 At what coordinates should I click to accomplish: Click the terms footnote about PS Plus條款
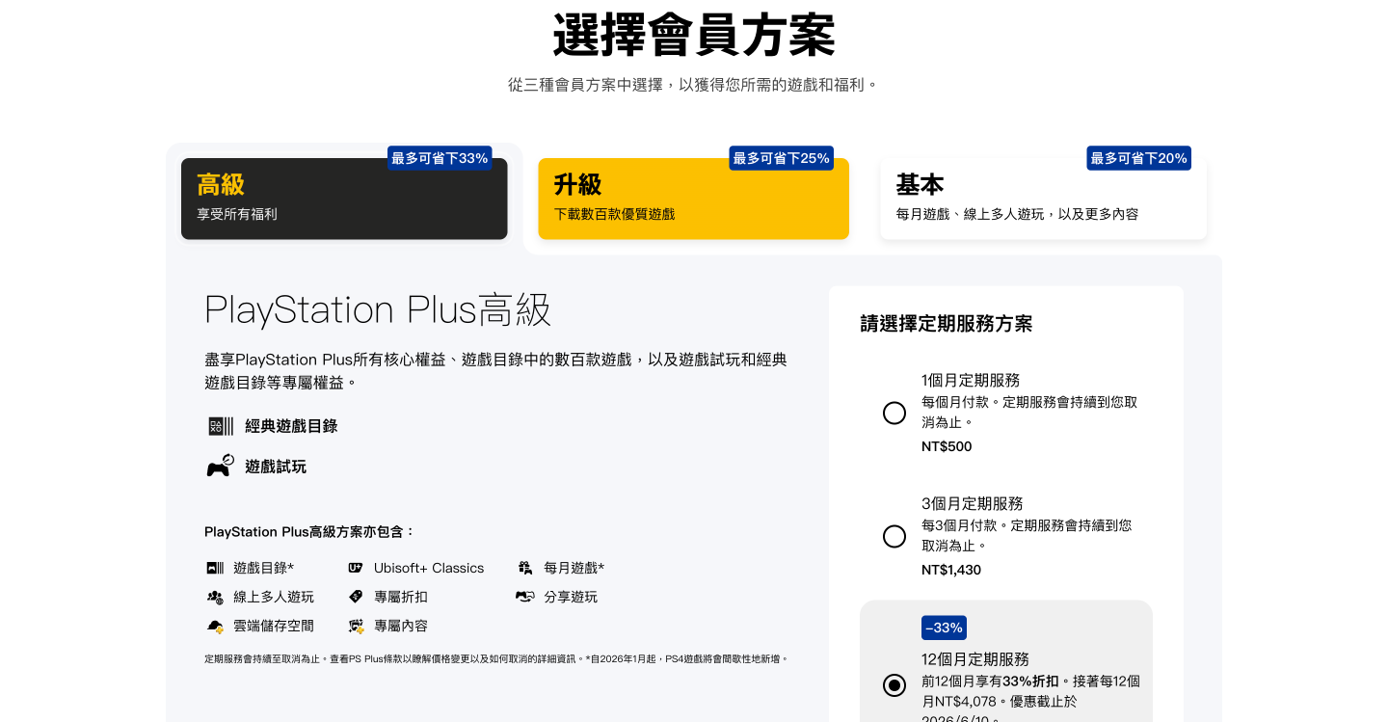(x=496, y=658)
